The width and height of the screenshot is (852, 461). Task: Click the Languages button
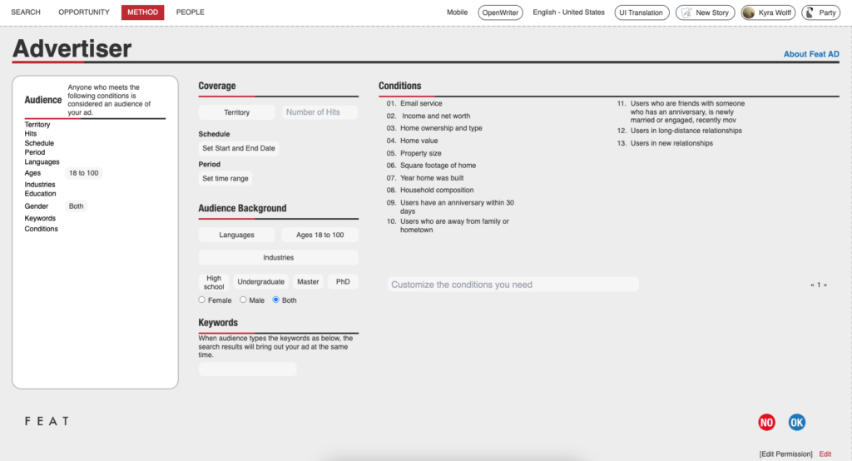(x=236, y=235)
